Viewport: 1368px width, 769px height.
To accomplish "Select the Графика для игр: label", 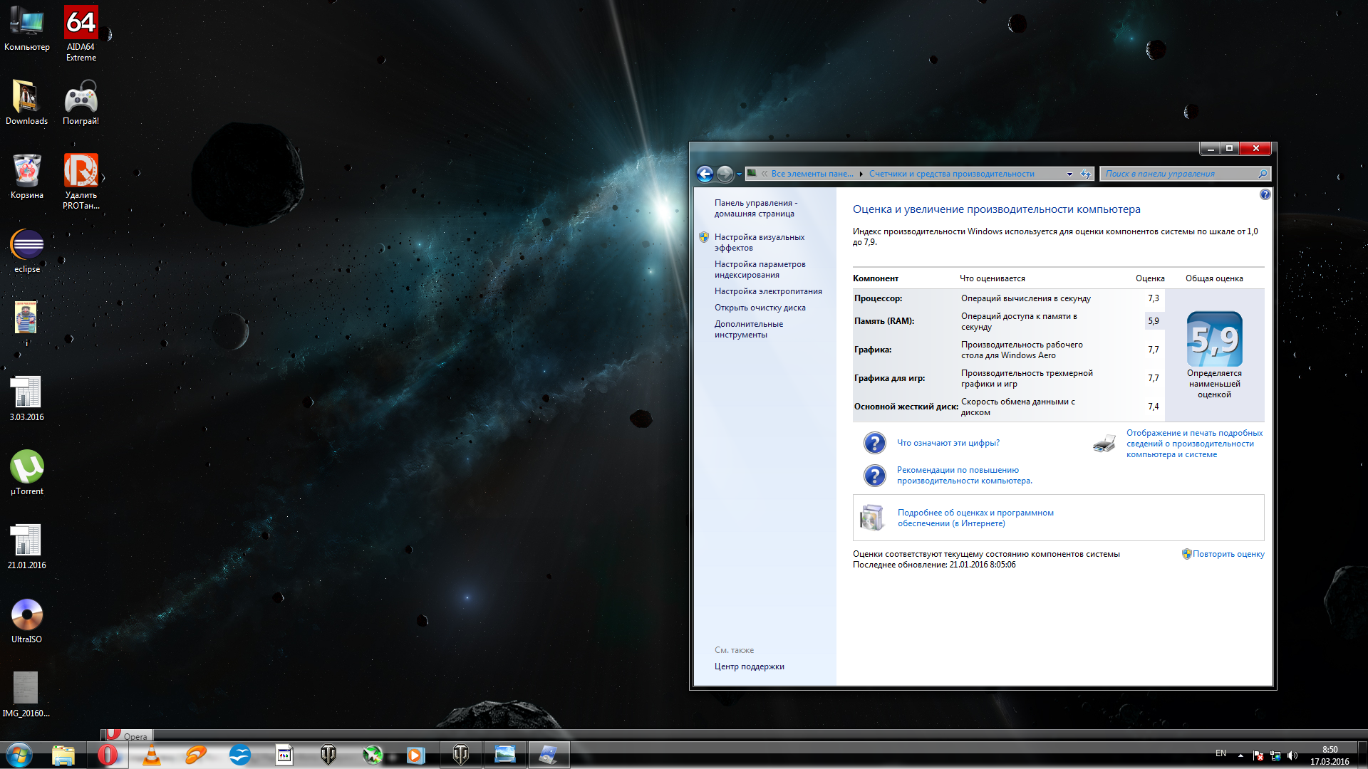I will tap(889, 378).
